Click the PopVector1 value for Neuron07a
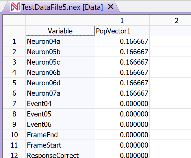The height and width of the screenshot is (158, 191). point(122,93)
